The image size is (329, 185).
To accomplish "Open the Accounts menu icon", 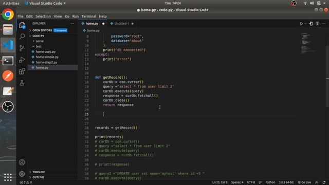I will coord(22,162).
